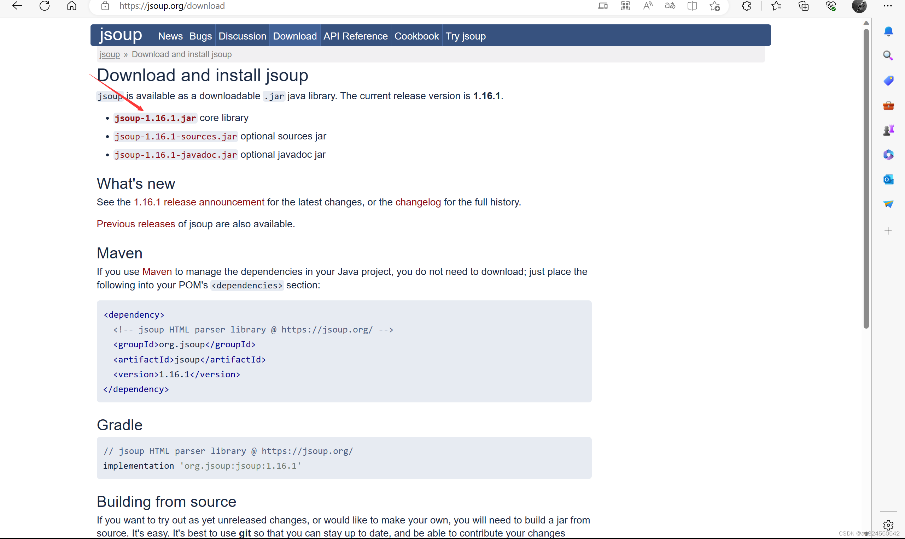Open the Previous releases link
Screen dimensions: 905x539
tap(136, 224)
